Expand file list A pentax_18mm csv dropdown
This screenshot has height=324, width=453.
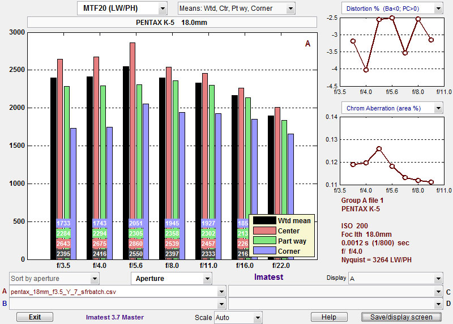click(x=118, y=292)
